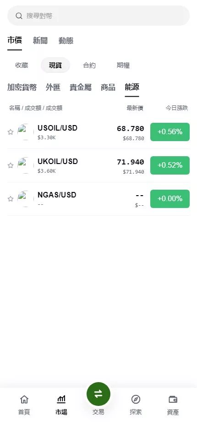The height and width of the screenshot is (427, 197).
Task: Click the NGAS/USD coin logo
Action: tap(26, 199)
